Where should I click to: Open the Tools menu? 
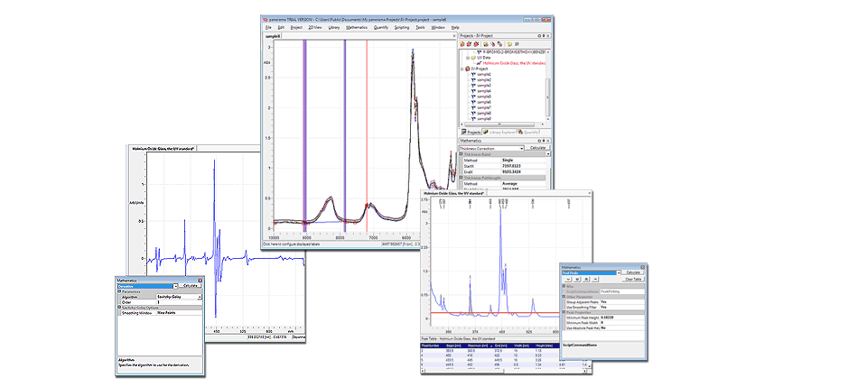[420, 27]
